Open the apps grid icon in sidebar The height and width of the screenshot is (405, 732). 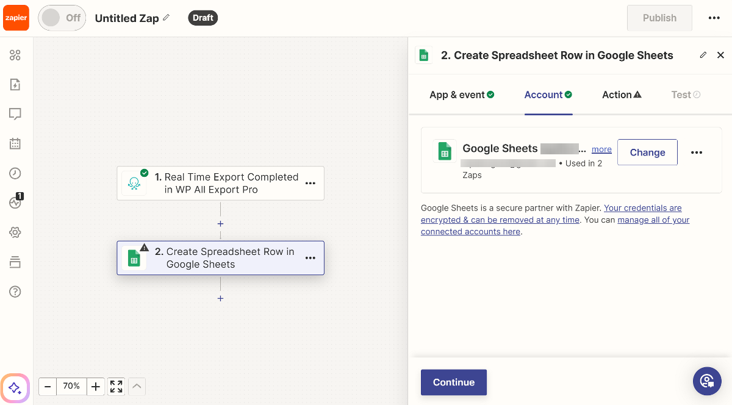pos(15,56)
